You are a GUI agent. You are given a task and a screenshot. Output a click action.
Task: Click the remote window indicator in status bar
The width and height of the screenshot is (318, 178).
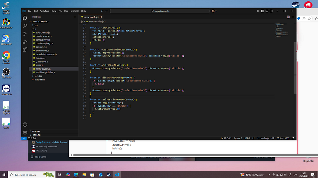24,138
